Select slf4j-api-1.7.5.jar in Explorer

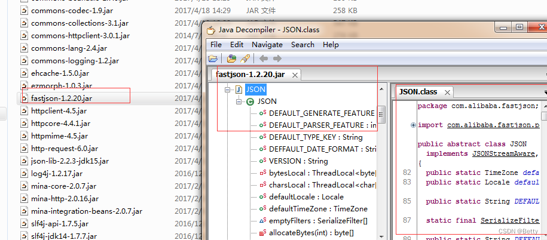(x=60, y=224)
